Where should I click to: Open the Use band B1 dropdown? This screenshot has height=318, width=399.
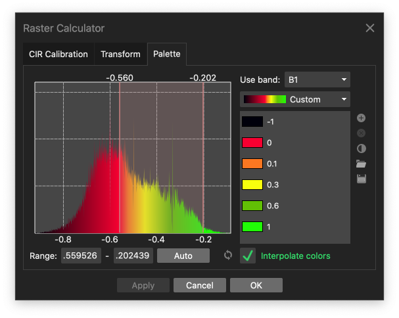317,79
